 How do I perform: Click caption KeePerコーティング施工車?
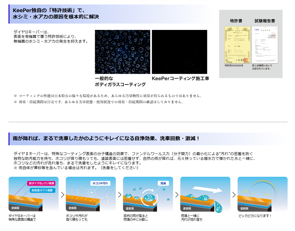click(x=181, y=79)
